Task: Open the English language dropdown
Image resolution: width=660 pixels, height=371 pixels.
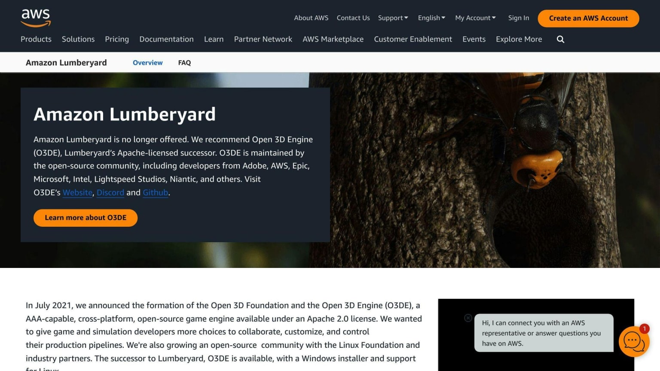Action: click(x=431, y=18)
